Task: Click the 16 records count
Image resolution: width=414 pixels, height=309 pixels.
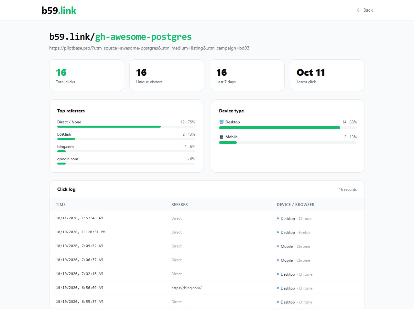Action: (x=348, y=189)
